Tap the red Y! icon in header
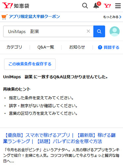The width and height of the screenshot is (123, 166). point(107,6)
